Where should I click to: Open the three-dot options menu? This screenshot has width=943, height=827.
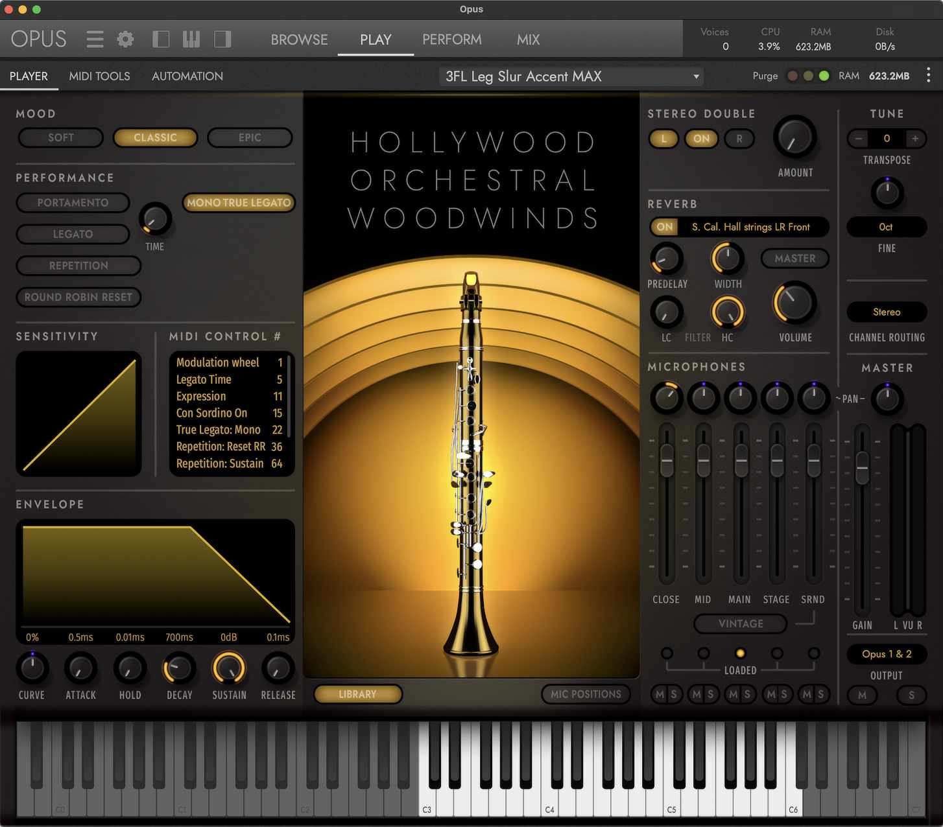(929, 76)
